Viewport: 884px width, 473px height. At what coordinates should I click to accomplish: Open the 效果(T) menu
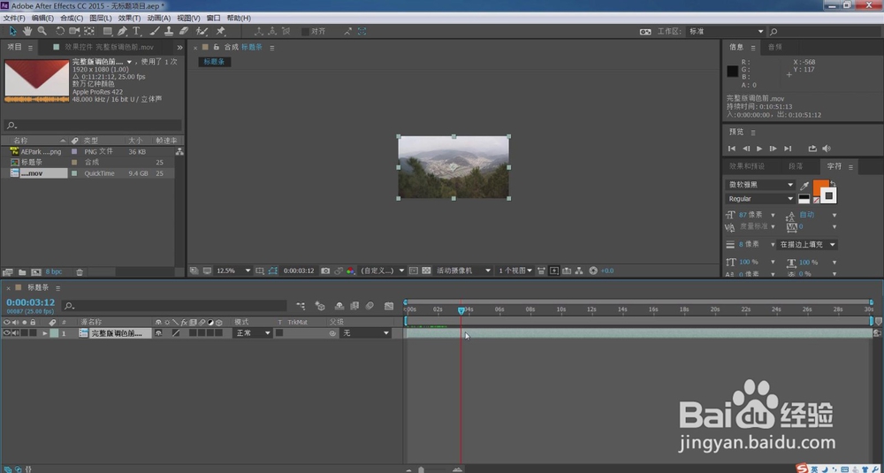pyautogui.click(x=129, y=18)
